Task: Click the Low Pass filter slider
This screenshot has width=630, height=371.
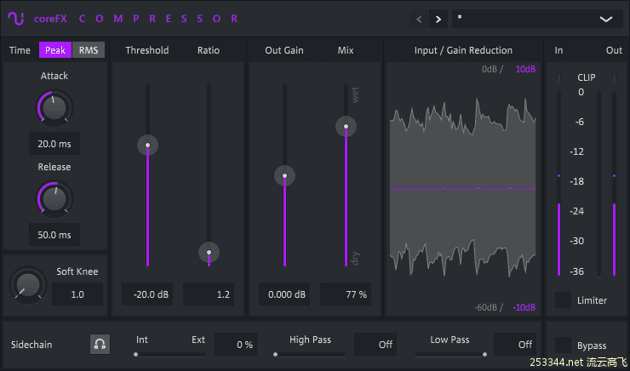Action: (451, 355)
